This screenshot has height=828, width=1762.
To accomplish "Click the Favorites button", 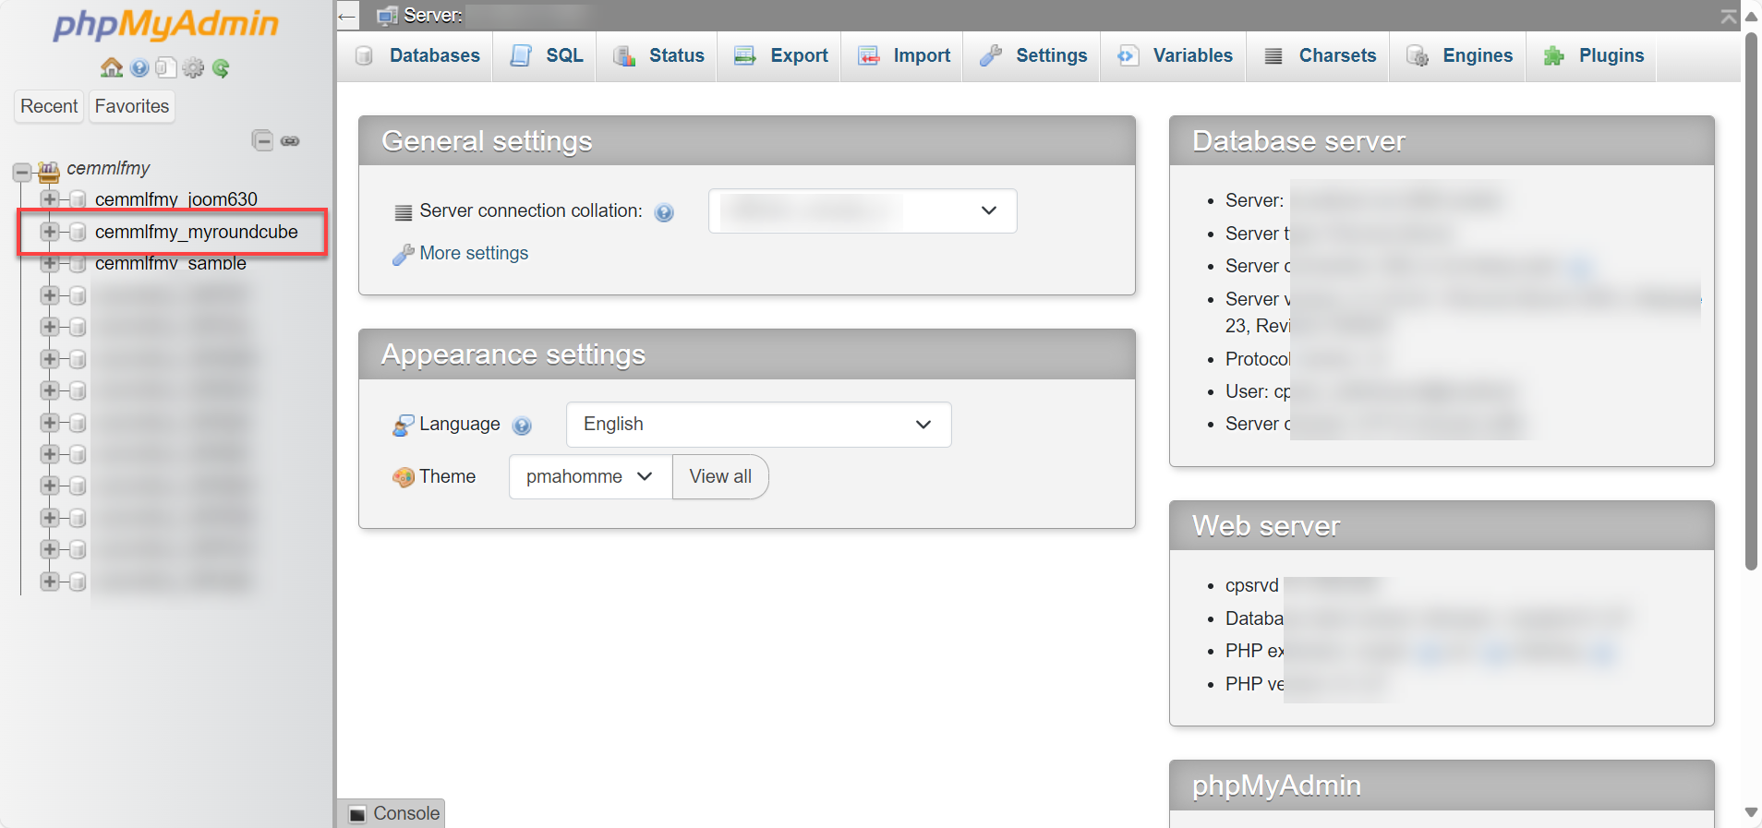I will coord(132,106).
